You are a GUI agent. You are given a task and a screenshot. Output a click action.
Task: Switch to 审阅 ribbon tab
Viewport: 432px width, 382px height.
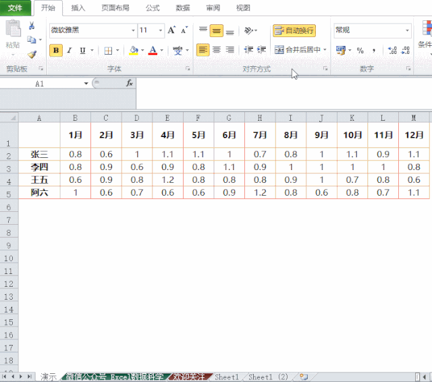(x=213, y=8)
